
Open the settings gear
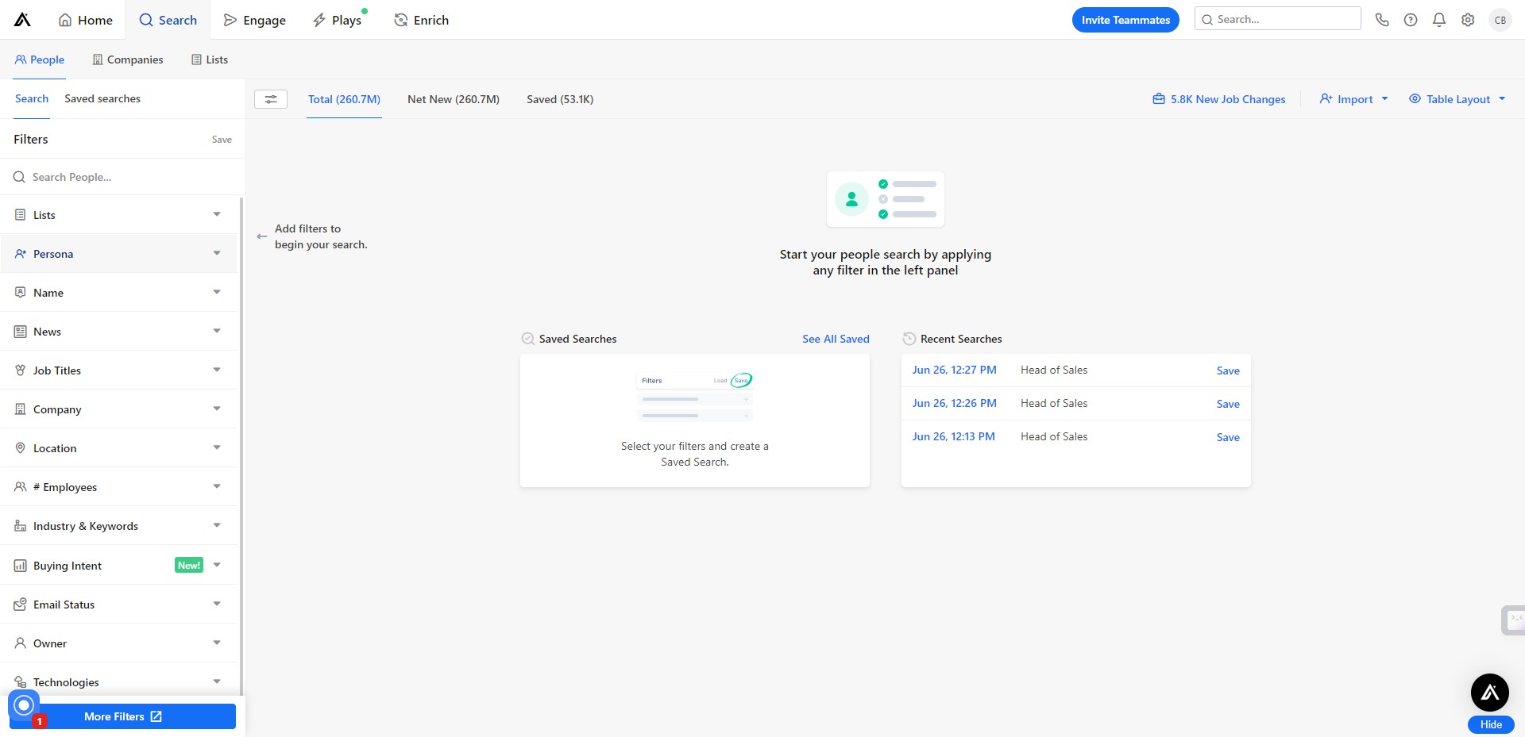pyautogui.click(x=1468, y=19)
